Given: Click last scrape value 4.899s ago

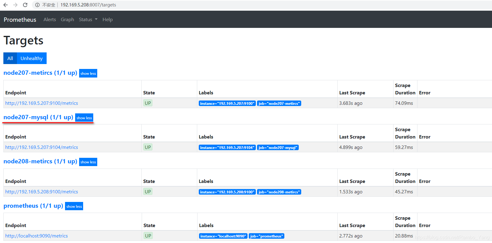Looking at the screenshot, I should [351, 147].
